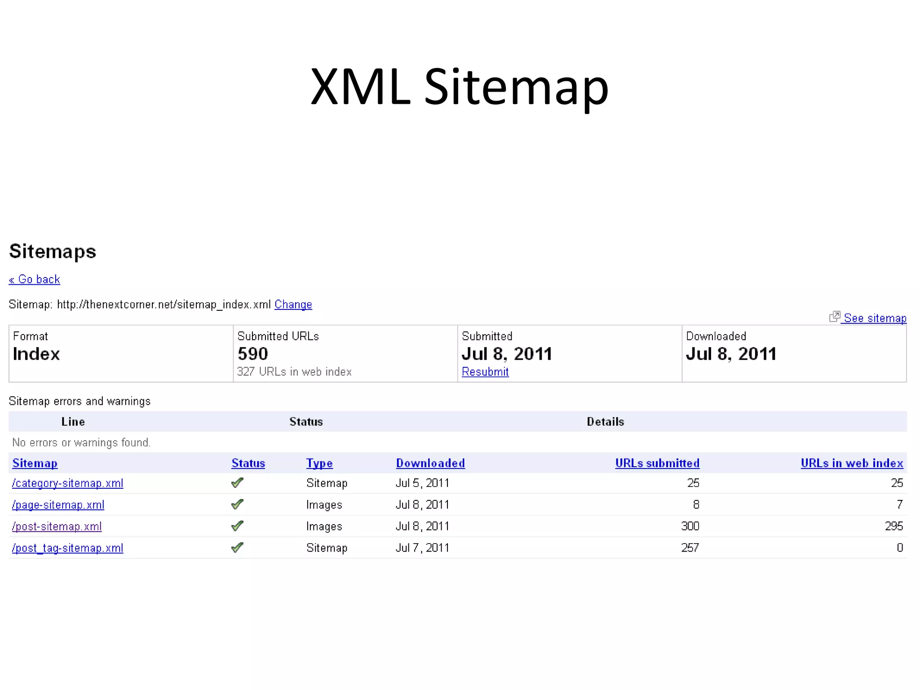Sort by Downloaded column header link
This screenshot has height=690, width=920.
(430, 463)
